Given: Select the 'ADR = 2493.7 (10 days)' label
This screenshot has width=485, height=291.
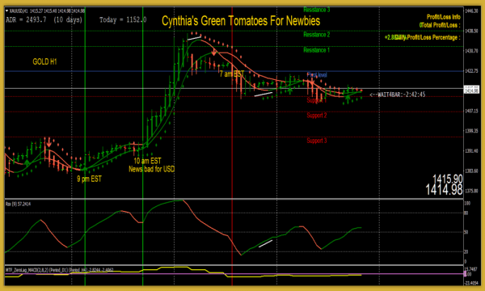Looking at the screenshot, I should [44, 20].
